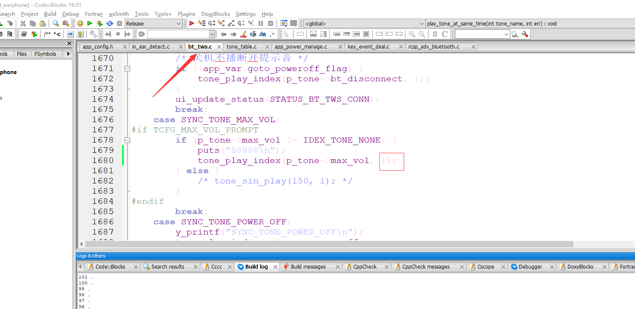Image resolution: width=635 pixels, height=309 pixels.
Task: Click the yellow question mark help icon
Action: click(80, 34)
